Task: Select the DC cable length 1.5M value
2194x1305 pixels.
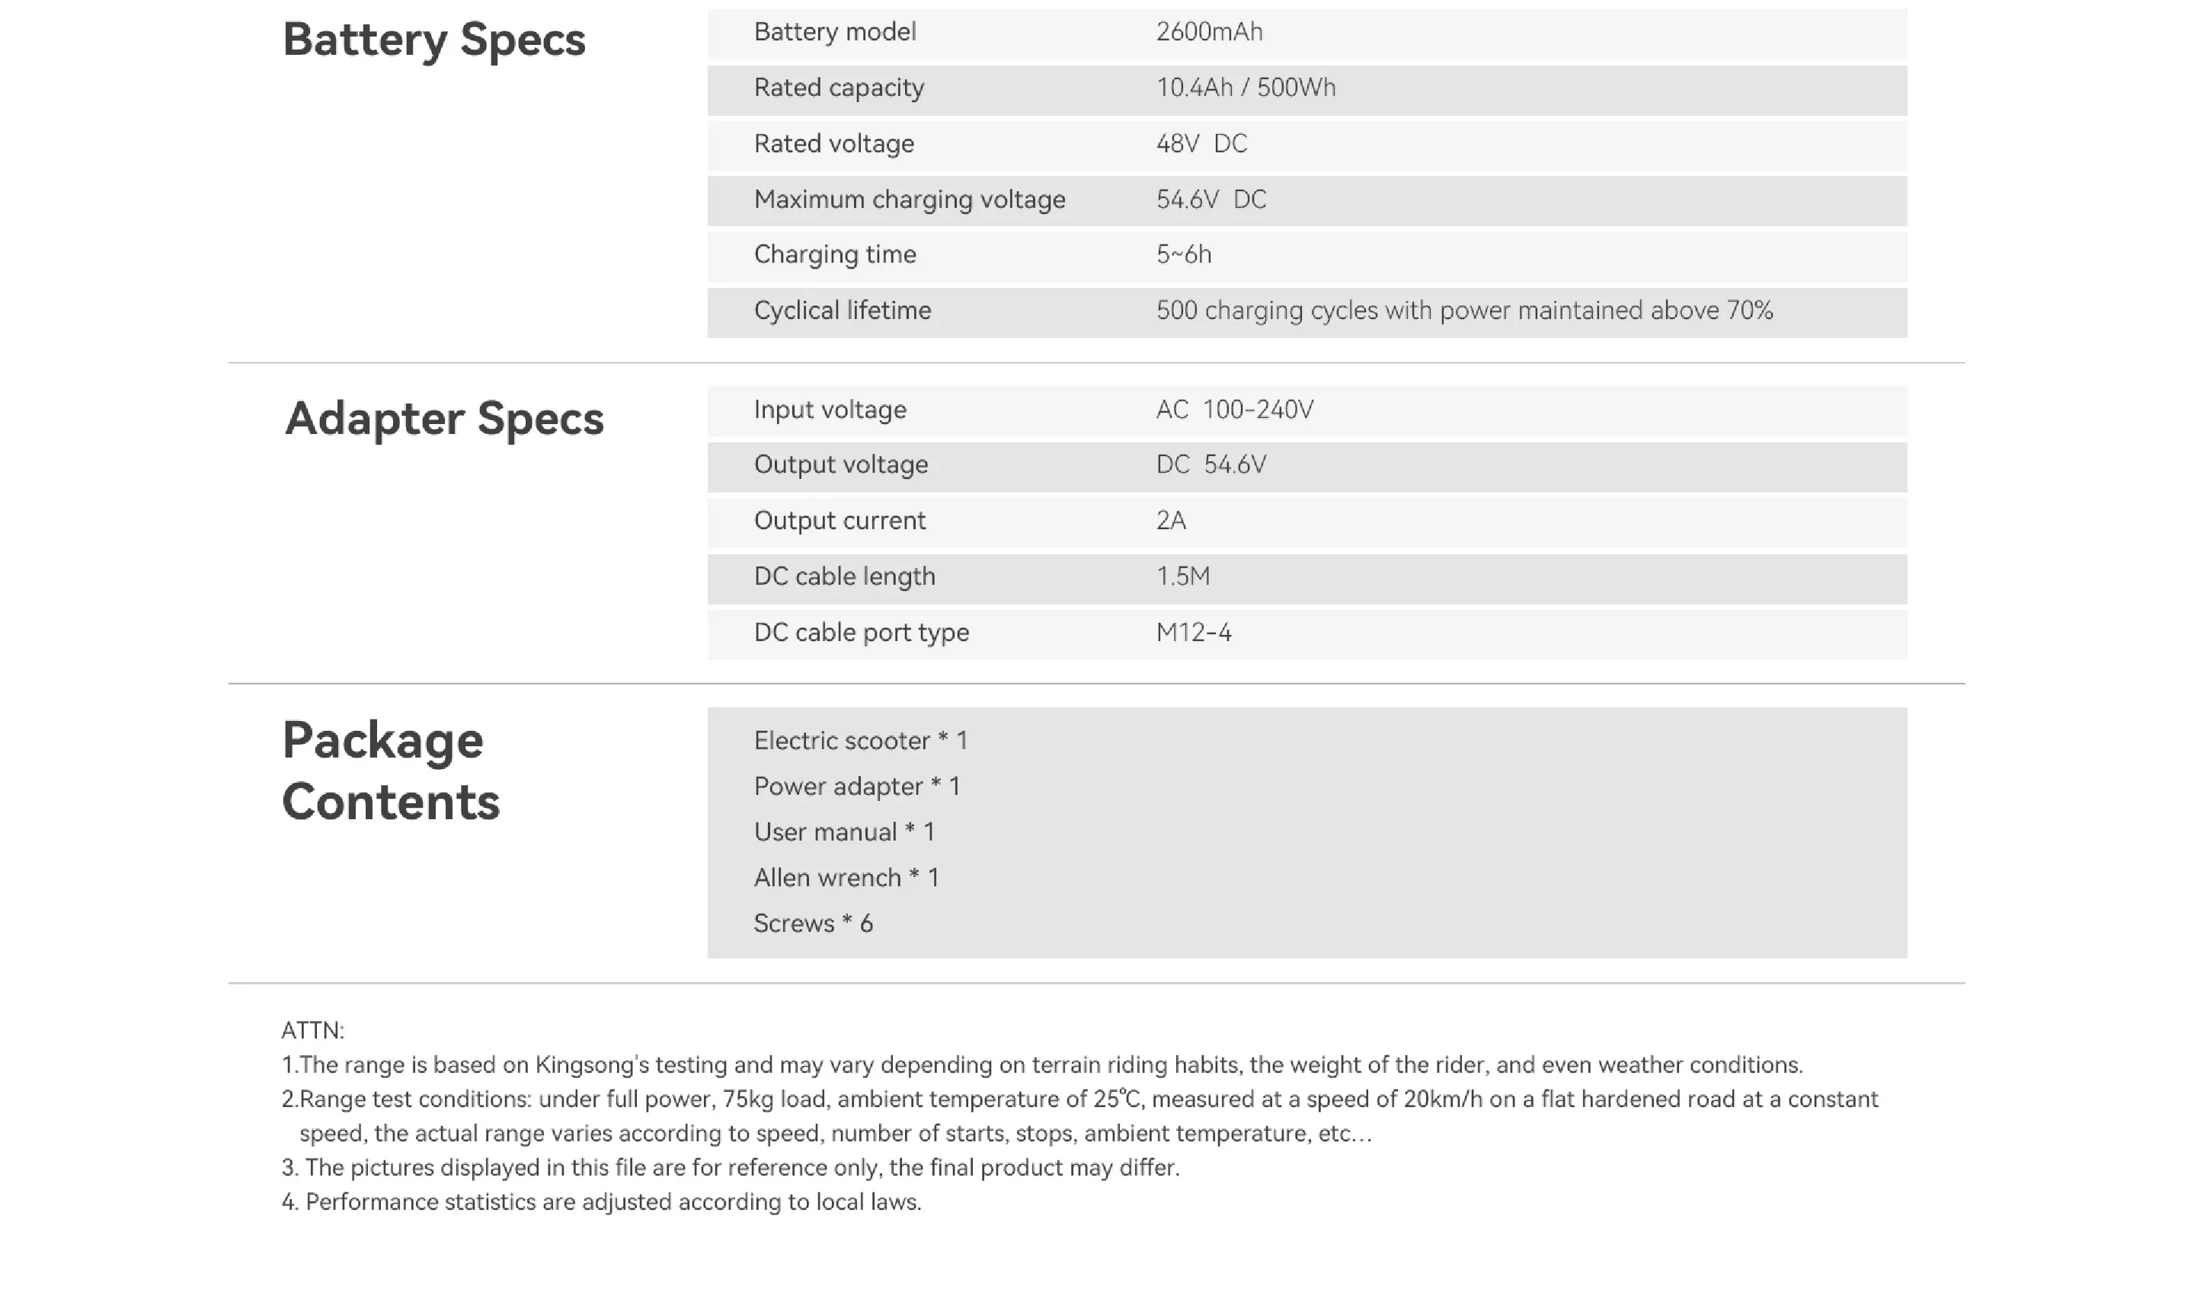Action: [x=1183, y=577]
